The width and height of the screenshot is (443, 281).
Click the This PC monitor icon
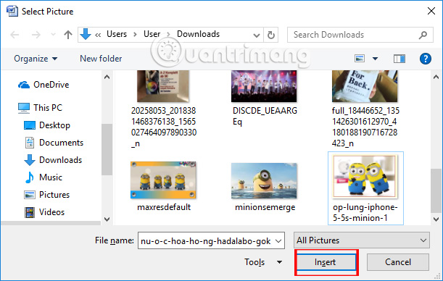pyautogui.click(x=24, y=108)
